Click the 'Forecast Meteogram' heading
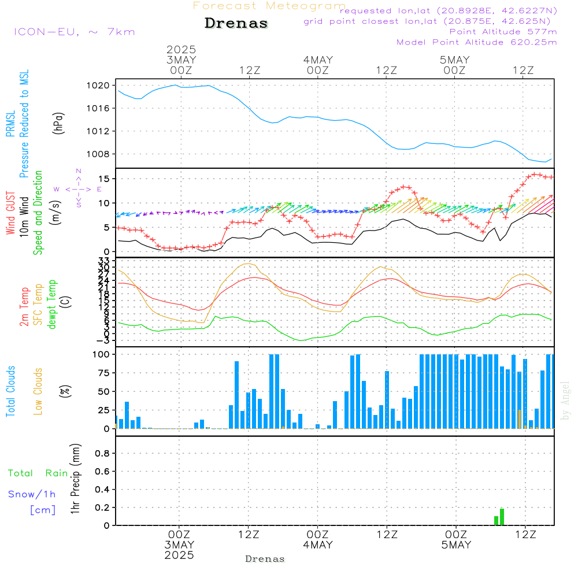The width and height of the screenshot is (578, 578). [x=269, y=6]
